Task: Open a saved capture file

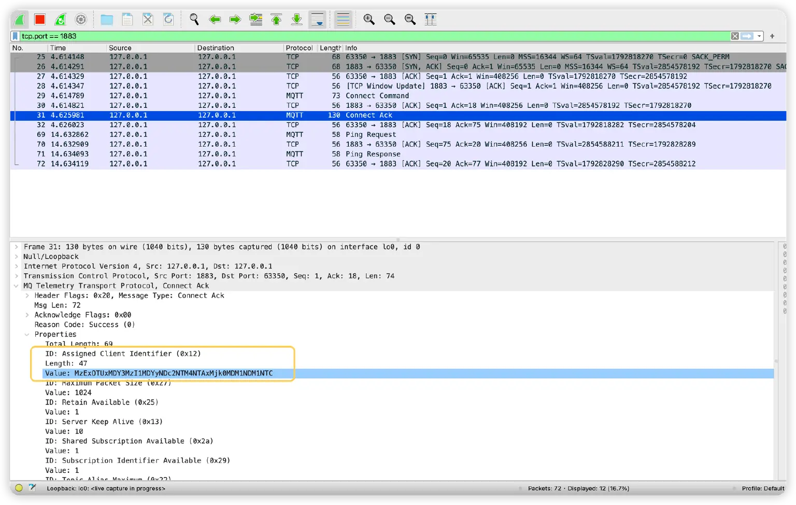Action: click(x=106, y=19)
